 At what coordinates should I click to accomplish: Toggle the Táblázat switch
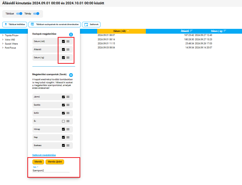19,14
